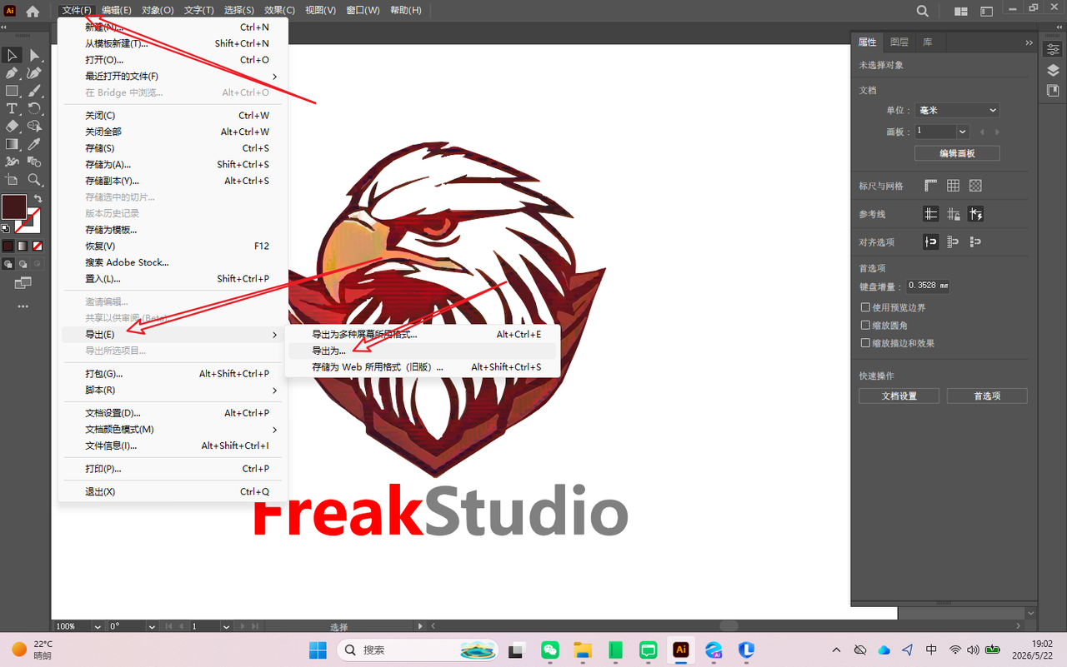Open the change screen mode button
This screenshot has height=667, width=1067.
[23, 283]
